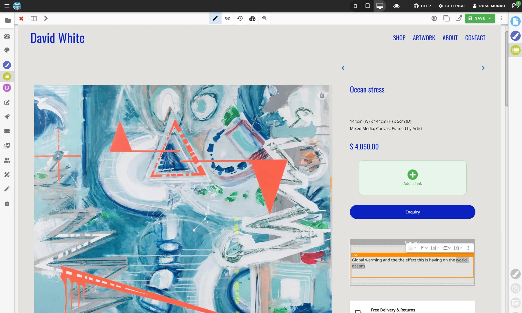Select the edit pencil tool in top toolbar
This screenshot has height=313, width=522.
click(x=215, y=18)
